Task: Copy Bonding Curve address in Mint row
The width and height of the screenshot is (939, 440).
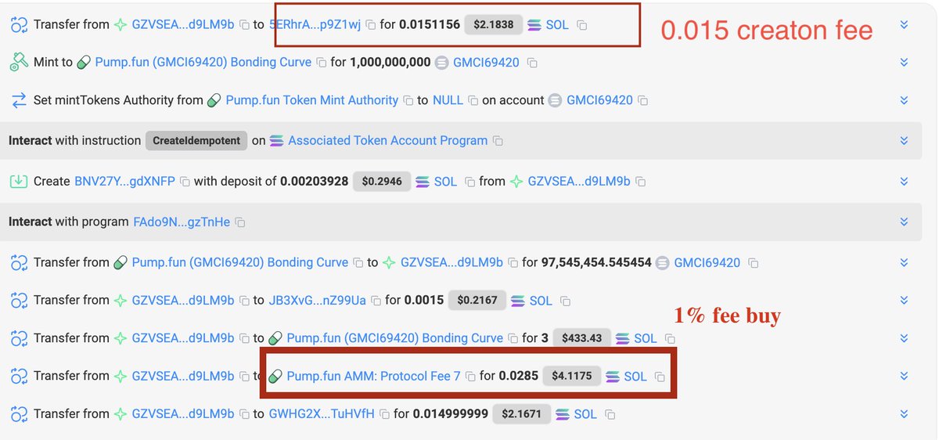Action: tap(321, 63)
